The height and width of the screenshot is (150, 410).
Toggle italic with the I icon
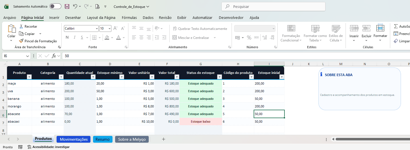tap(75, 37)
